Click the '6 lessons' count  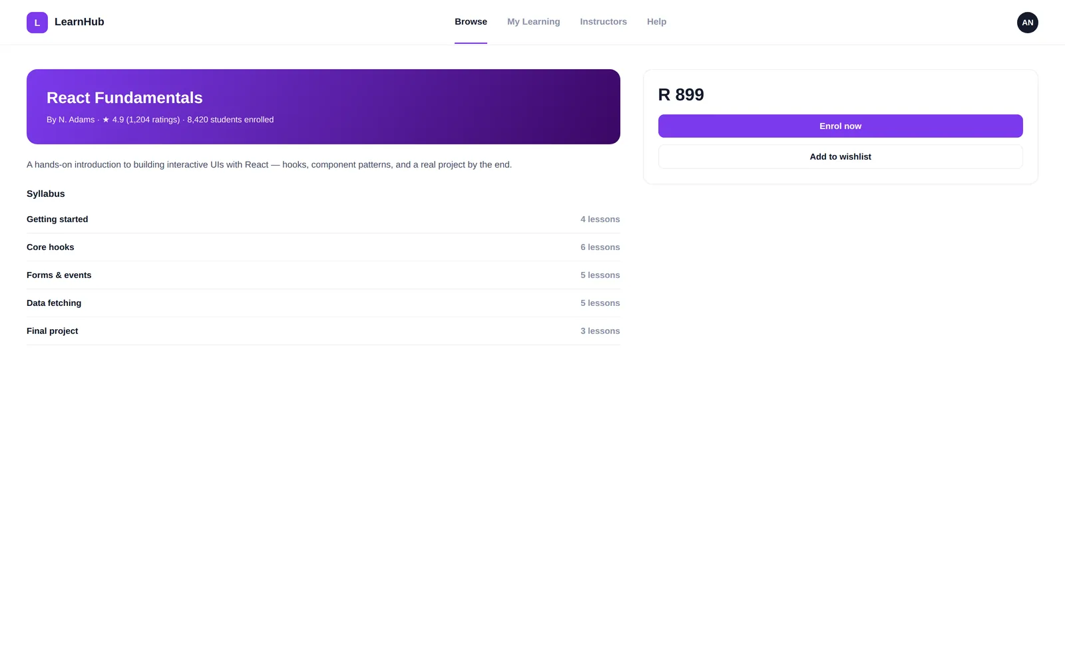[x=600, y=247]
